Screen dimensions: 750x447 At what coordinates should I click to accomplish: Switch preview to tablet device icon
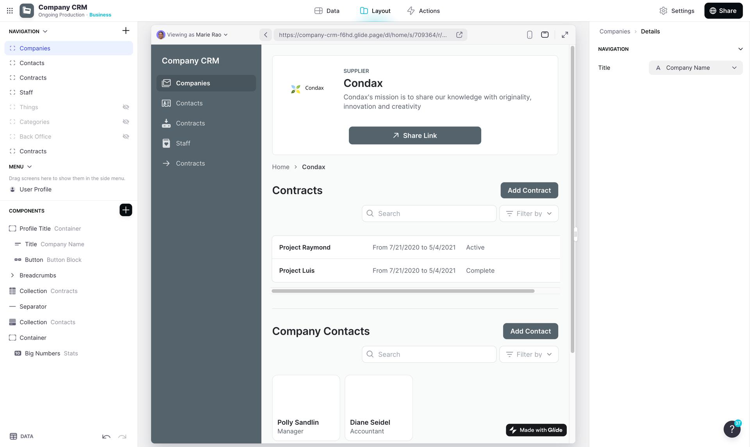pos(545,35)
